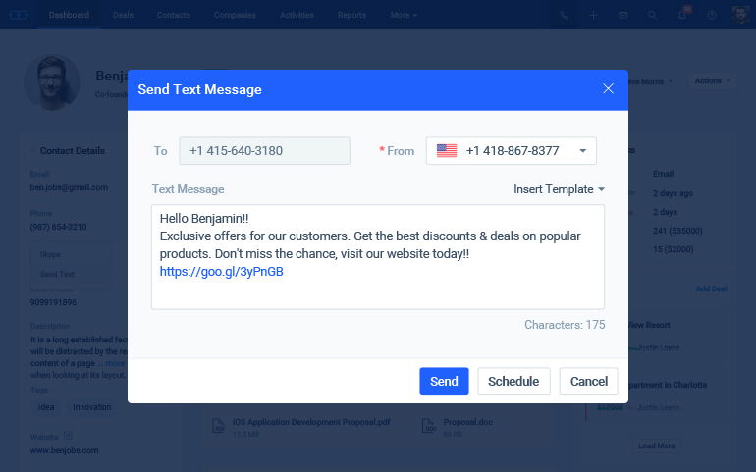Viewport: 756px width, 472px height.
Task: Open the From phone number dropdown
Action: tap(511, 151)
